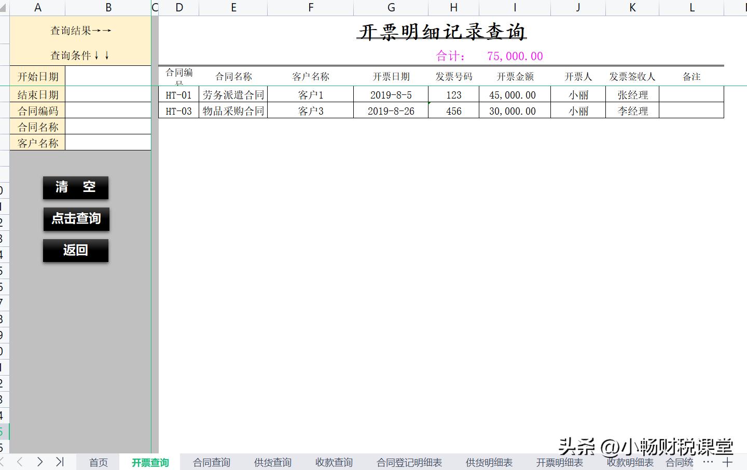The width and height of the screenshot is (747, 470).
Task: Click the 清空 button to clear query conditions
Action: [x=76, y=188]
